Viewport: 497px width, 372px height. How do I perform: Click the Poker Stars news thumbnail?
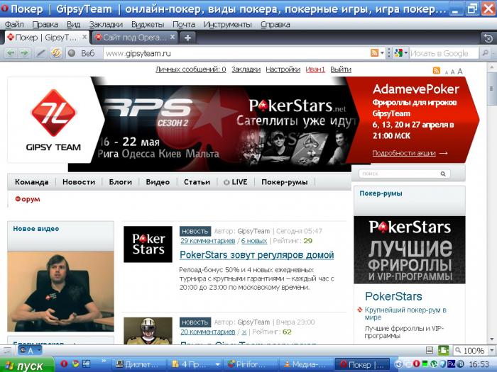click(148, 244)
